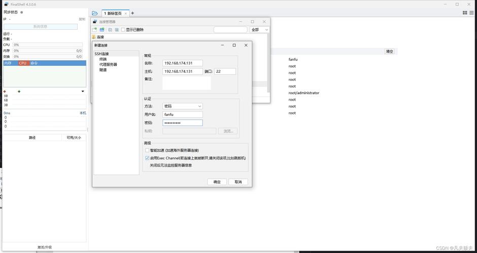Open the hamburger menu icon at top right
Image resolution: width=477 pixels, height=253 pixels.
tap(472, 13)
